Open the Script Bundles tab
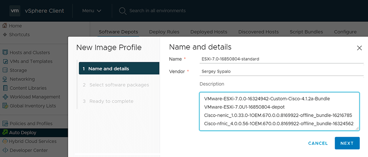The width and height of the screenshot is (368, 157). click(306, 32)
